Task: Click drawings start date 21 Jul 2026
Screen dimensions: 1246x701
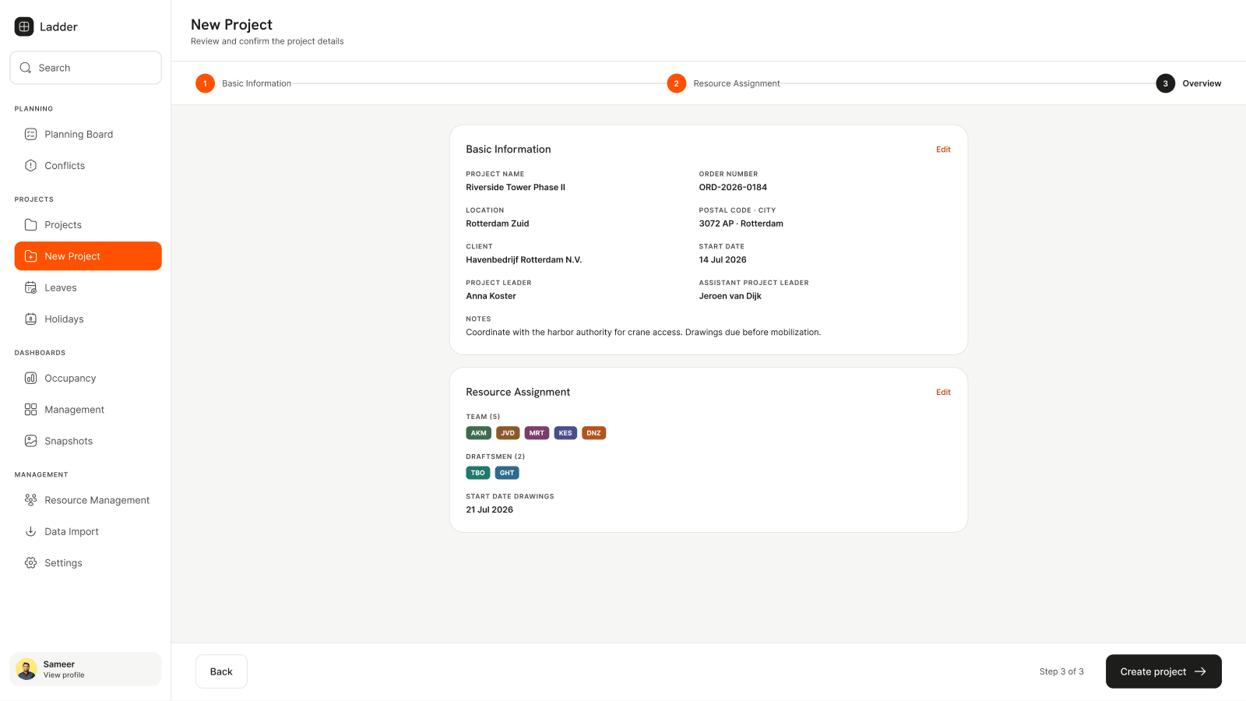Action: click(490, 510)
